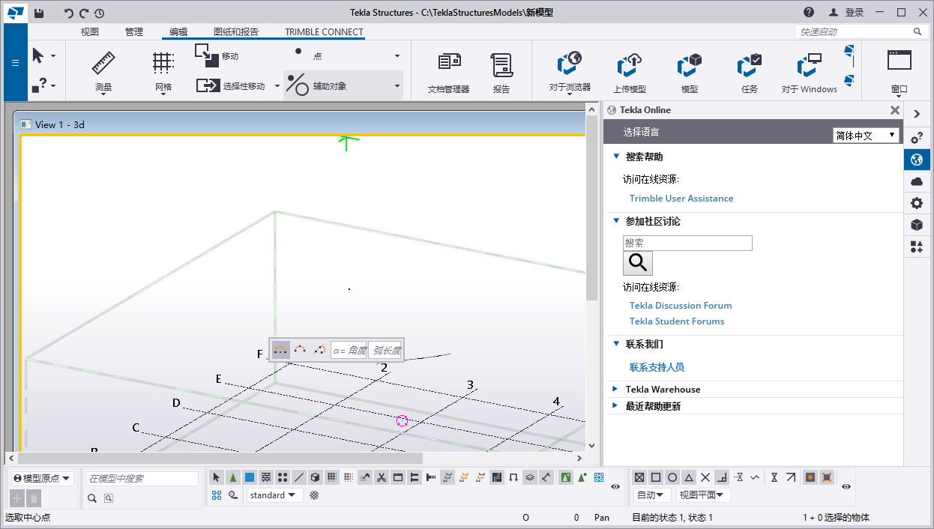The width and height of the screenshot is (934, 529).
Task: Click the 登录 sign-in button
Action: (x=847, y=13)
